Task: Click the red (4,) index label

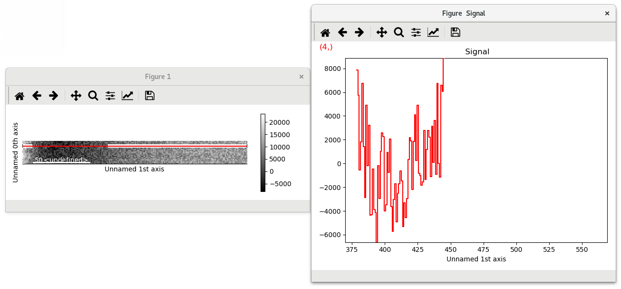Action: click(327, 47)
